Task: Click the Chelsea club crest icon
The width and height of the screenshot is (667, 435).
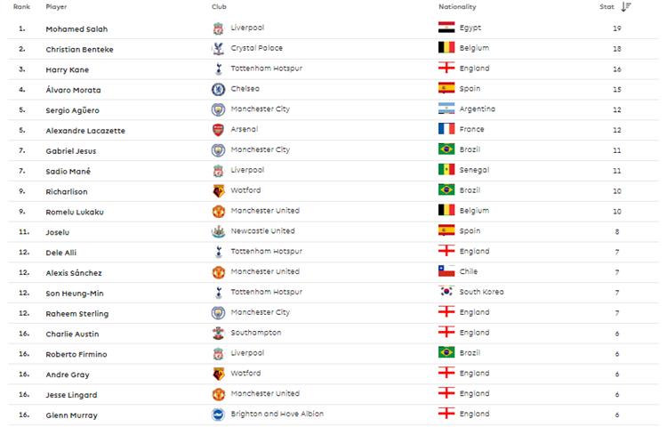Action: (x=218, y=90)
